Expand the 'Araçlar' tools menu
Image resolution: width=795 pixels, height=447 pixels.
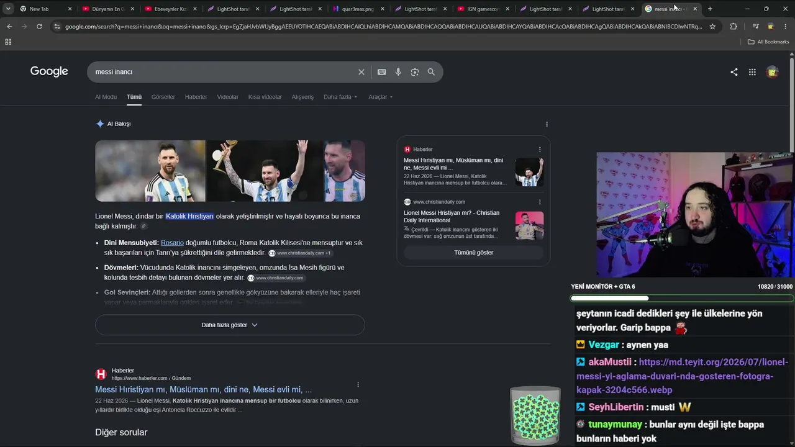(x=381, y=97)
